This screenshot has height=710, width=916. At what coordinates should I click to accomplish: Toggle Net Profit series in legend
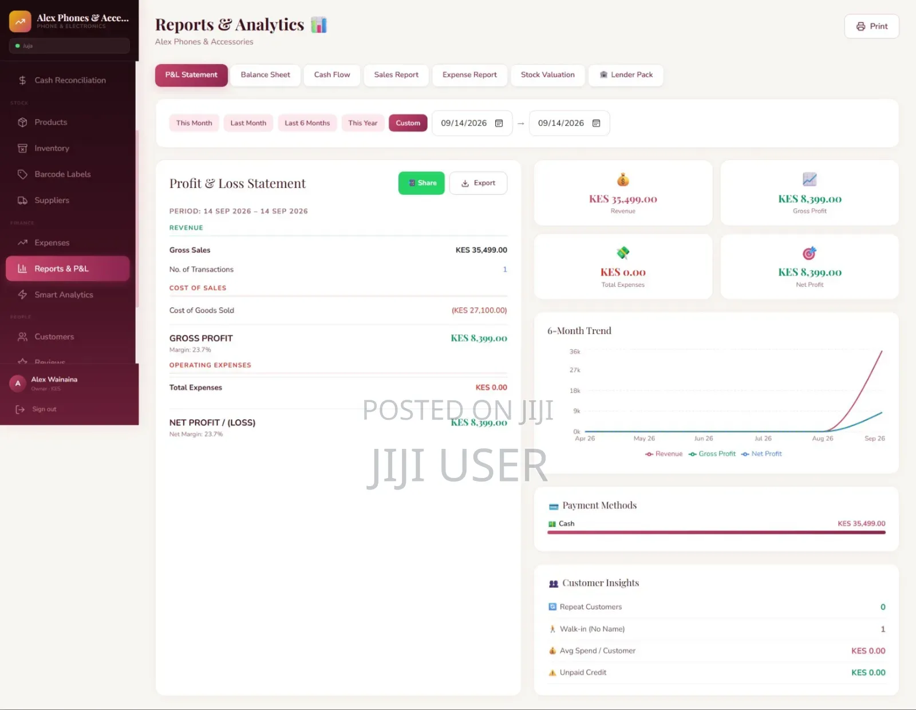tap(761, 454)
